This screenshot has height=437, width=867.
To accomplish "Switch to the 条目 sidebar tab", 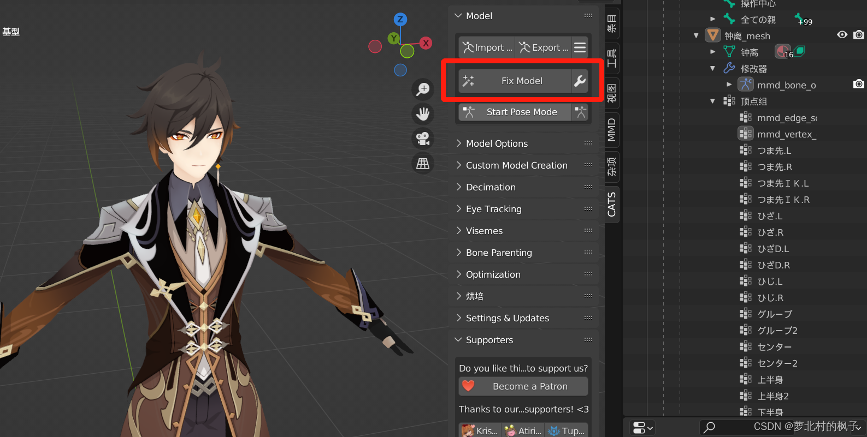I will tap(612, 23).
